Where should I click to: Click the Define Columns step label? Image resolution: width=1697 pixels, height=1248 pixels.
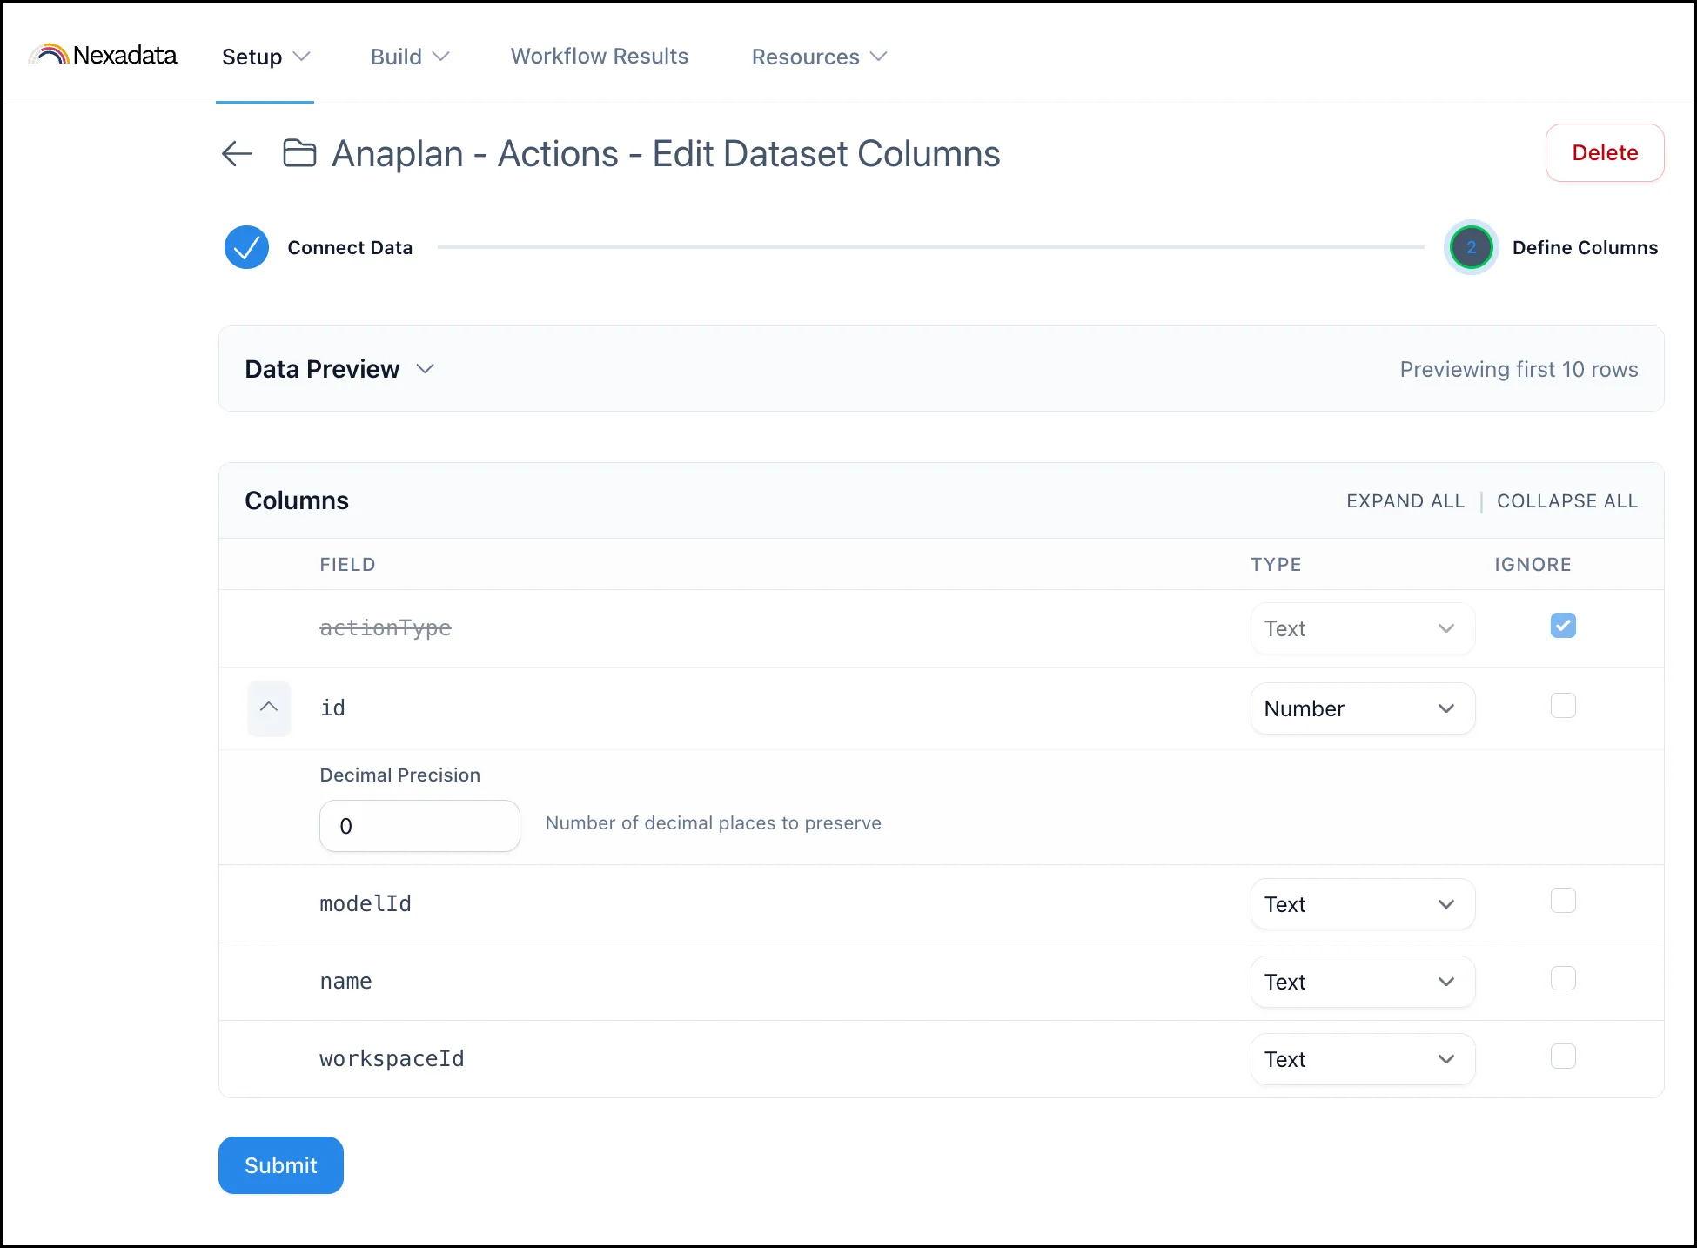click(1585, 248)
